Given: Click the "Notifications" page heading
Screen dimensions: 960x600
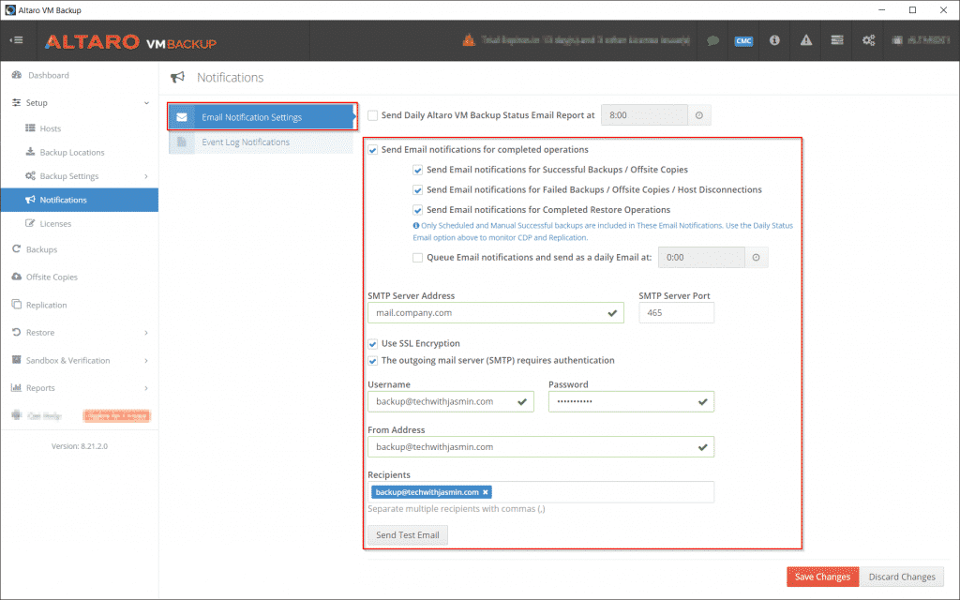Looking at the screenshot, I should (x=231, y=78).
